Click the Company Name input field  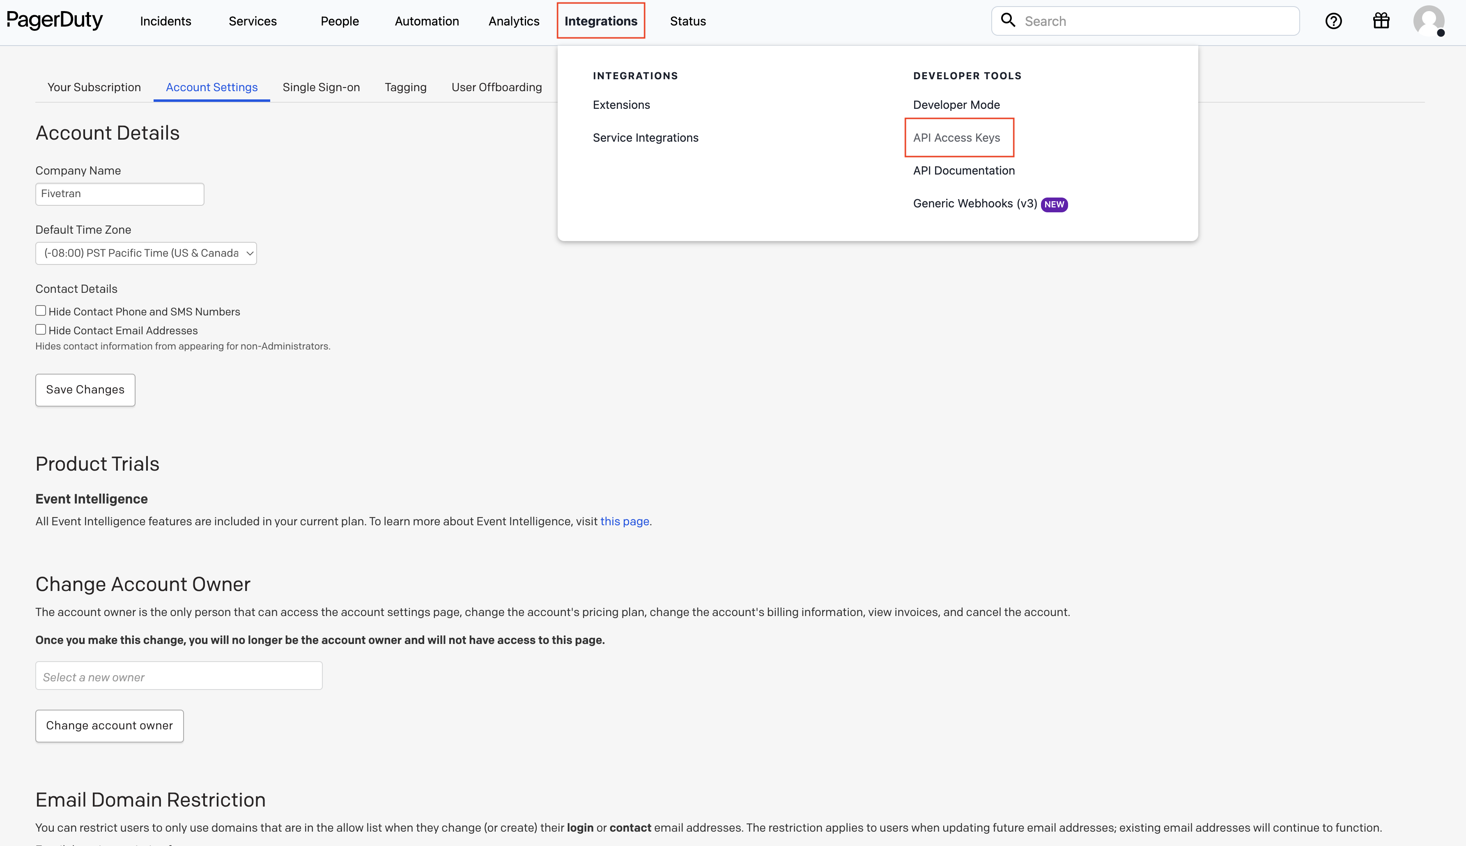pos(120,193)
